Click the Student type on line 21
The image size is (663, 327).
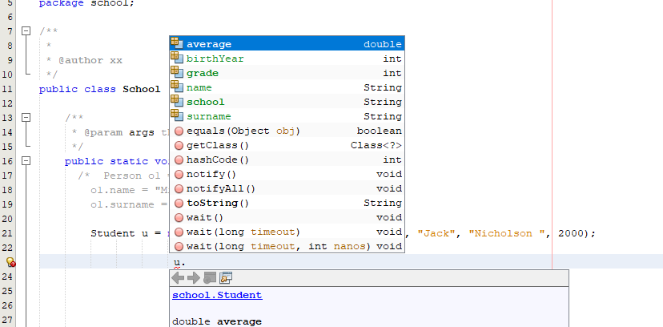click(113, 233)
